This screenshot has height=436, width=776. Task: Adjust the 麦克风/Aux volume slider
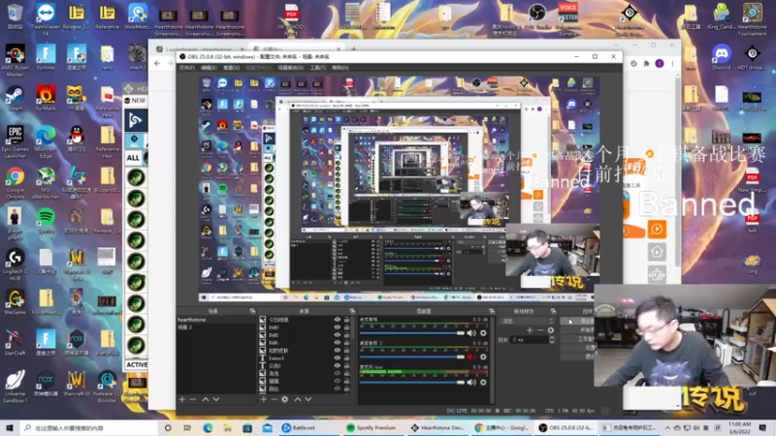point(412,382)
